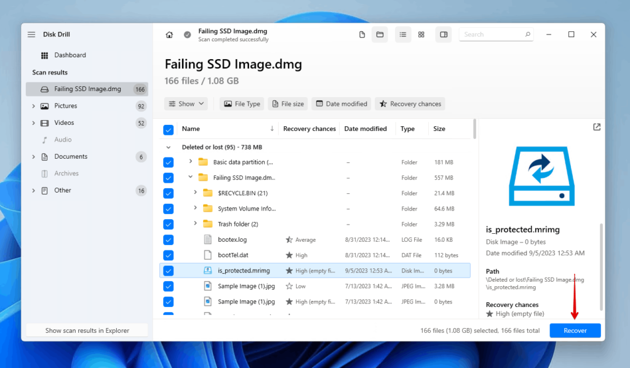The height and width of the screenshot is (368, 630).
Task: Click the blue Recover button
Action: coord(575,330)
